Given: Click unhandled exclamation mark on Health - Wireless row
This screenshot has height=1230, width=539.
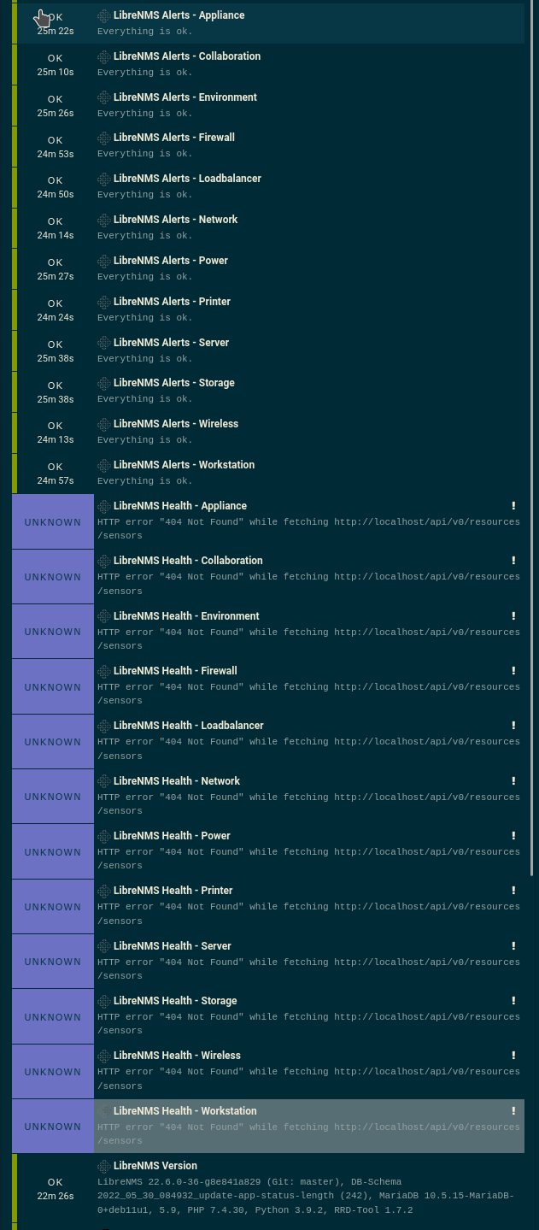Looking at the screenshot, I should click(513, 1056).
